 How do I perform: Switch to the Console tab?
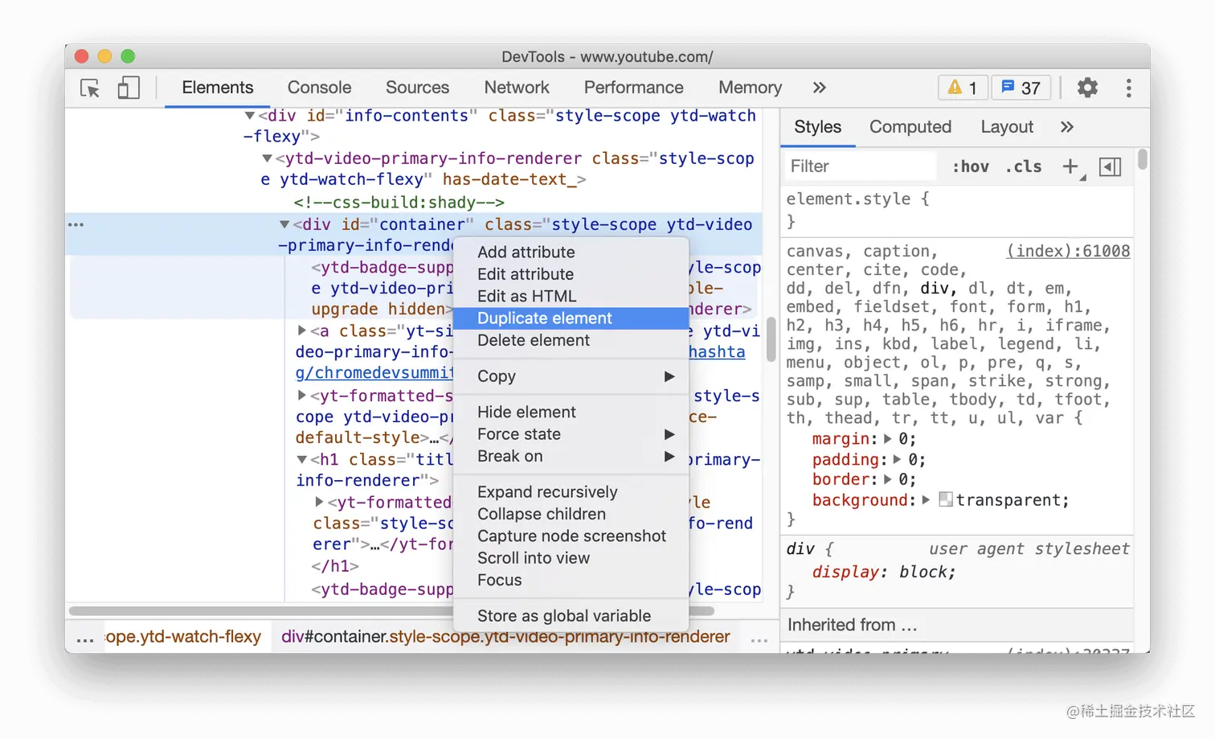point(319,88)
